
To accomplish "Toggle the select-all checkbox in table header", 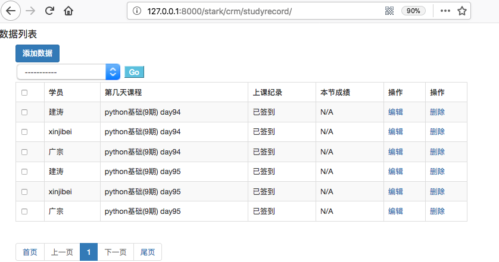I will click(24, 93).
